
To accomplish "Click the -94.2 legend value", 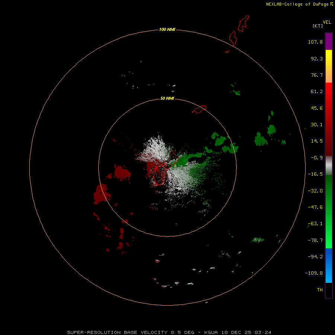I will click(x=315, y=257).
